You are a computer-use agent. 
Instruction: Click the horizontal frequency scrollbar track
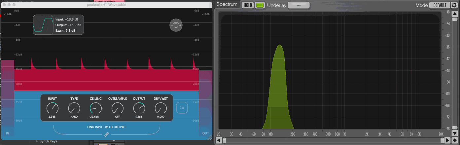333,140
